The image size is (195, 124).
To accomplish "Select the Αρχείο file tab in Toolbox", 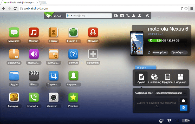I will click(x=141, y=78).
